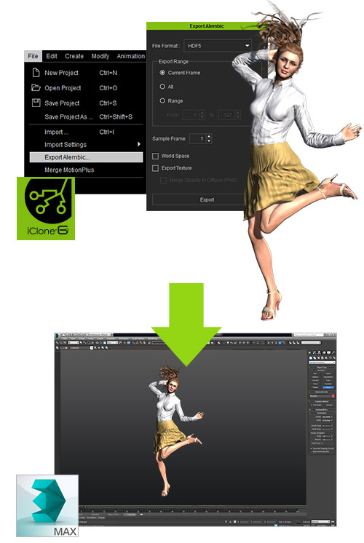Viewport: 364px width, 543px height.
Task: Select the Systems category icon in 3ds Max
Action: click(x=334, y=357)
